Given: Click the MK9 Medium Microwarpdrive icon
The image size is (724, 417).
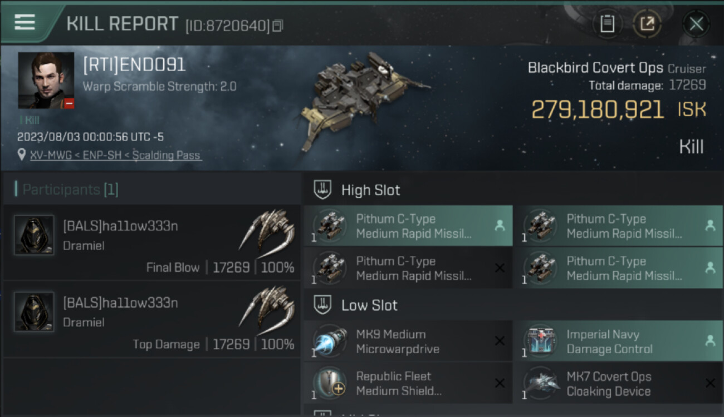Looking at the screenshot, I should click(329, 341).
